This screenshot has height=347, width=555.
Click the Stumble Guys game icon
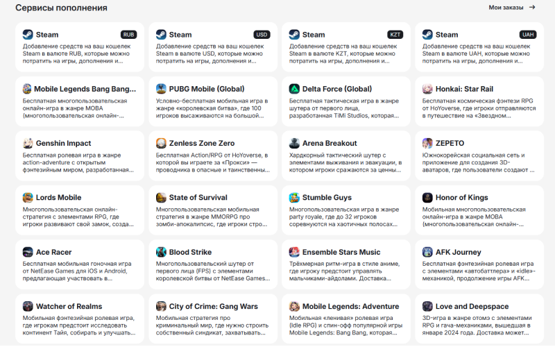pyautogui.click(x=294, y=197)
